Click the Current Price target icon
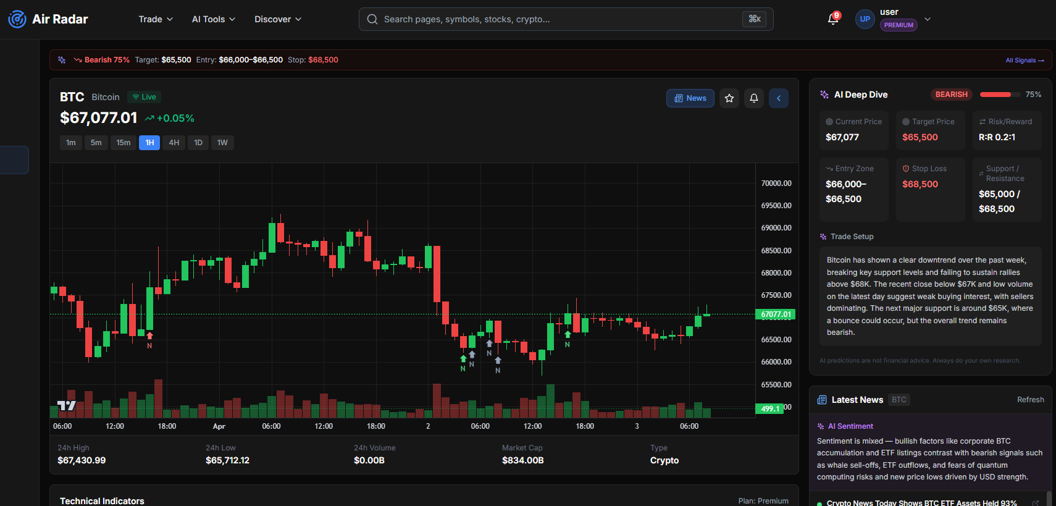This screenshot has width=1056, height=506. (829, 122)
